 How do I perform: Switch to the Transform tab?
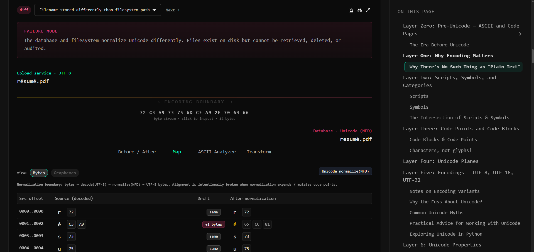(259, 152)
